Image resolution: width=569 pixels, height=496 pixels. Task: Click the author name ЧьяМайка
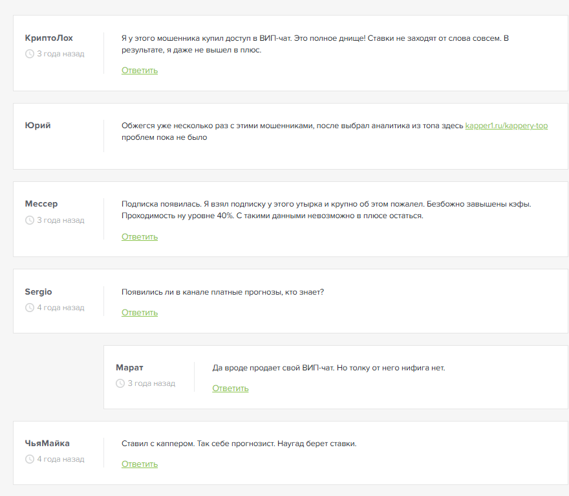47,443
